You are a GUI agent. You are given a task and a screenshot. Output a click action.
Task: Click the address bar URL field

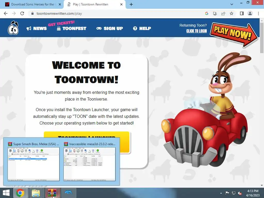point(116,13)
